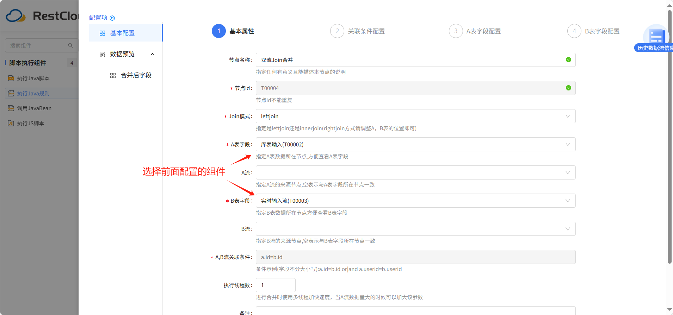Click the step 2 circle icon
Image resolution: width=673 pixels, height=315 pixels.
(337, 31)
